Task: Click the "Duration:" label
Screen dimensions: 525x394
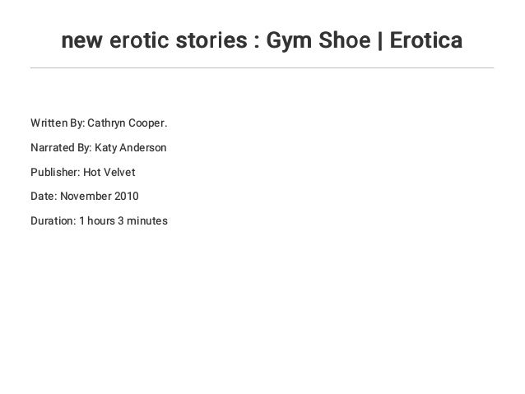Action: pyautogui.click(x=53, y=221)
